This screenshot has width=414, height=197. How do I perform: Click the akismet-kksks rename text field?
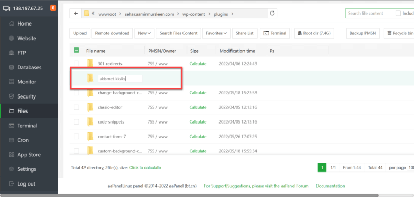[120, 78]
